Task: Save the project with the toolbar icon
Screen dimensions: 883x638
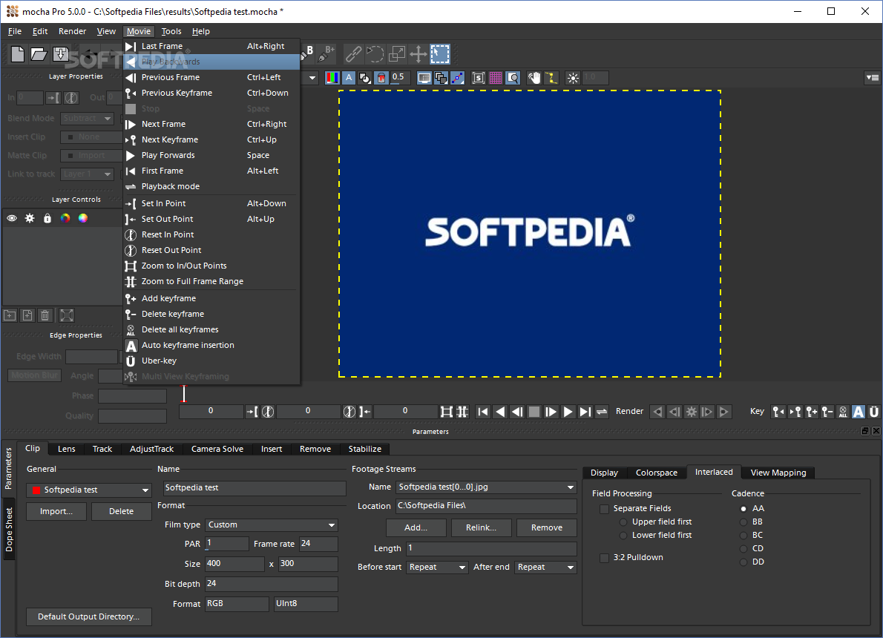Action: point(60,54)
